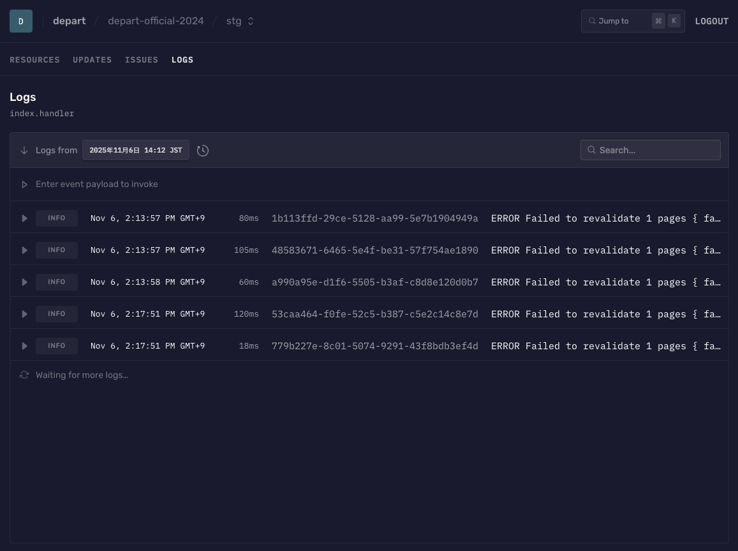Click the LOGOUT button
The height and width of the screenshot is (551, 738).
[x=711, y=21]
